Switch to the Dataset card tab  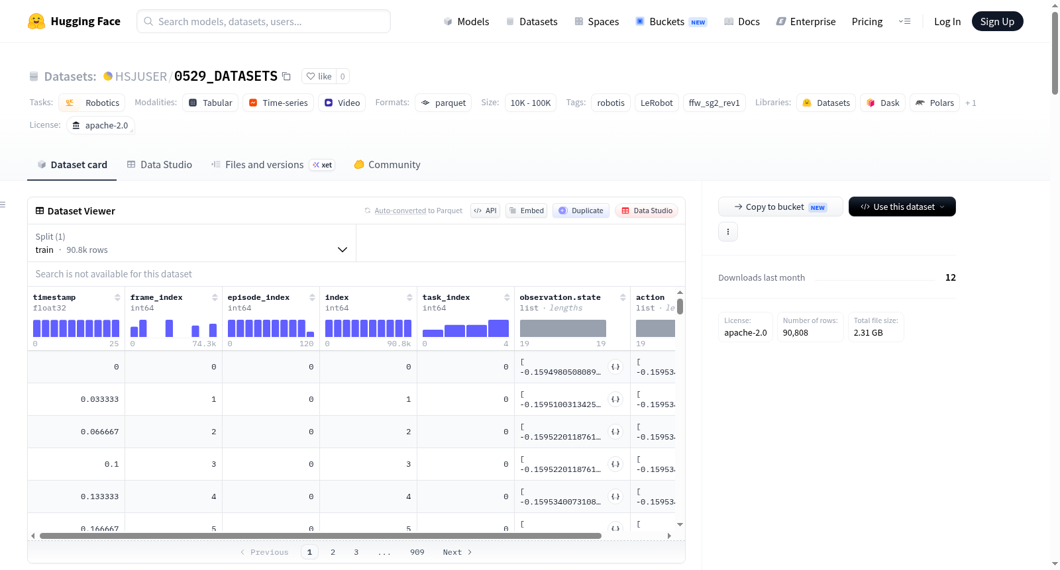coord(72,165)
